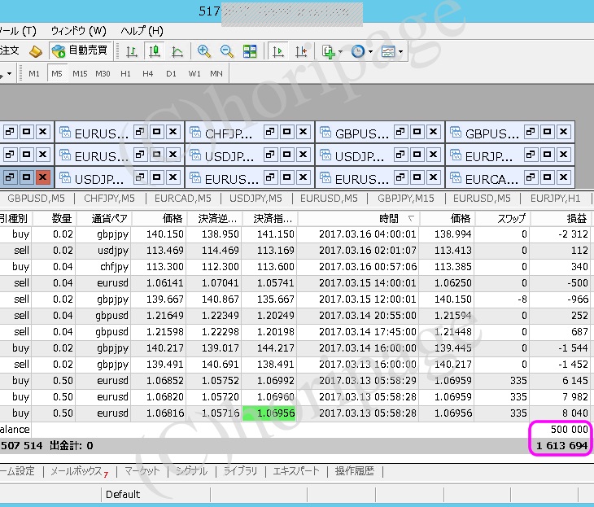Switch to the EURJPY,H1 chart tab
Image resolution: width=594 pixels, height=507 pixels.
click(556, 199)
